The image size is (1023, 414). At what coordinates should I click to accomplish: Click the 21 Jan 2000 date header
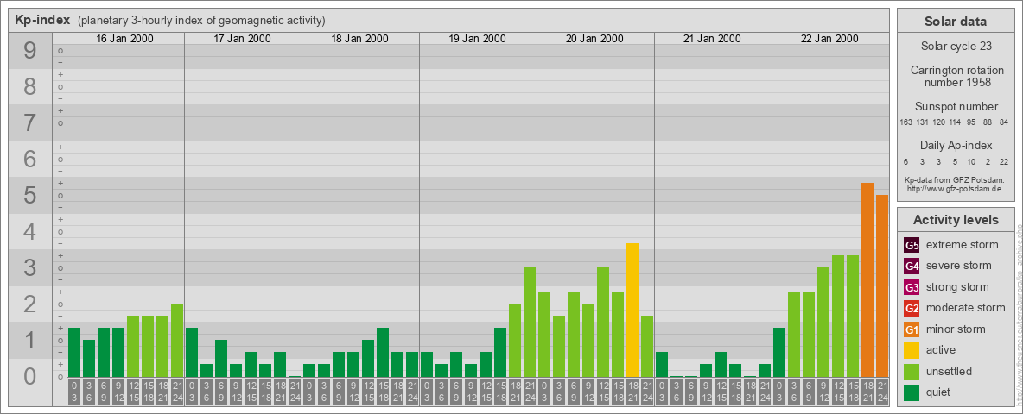pos(713,39)
